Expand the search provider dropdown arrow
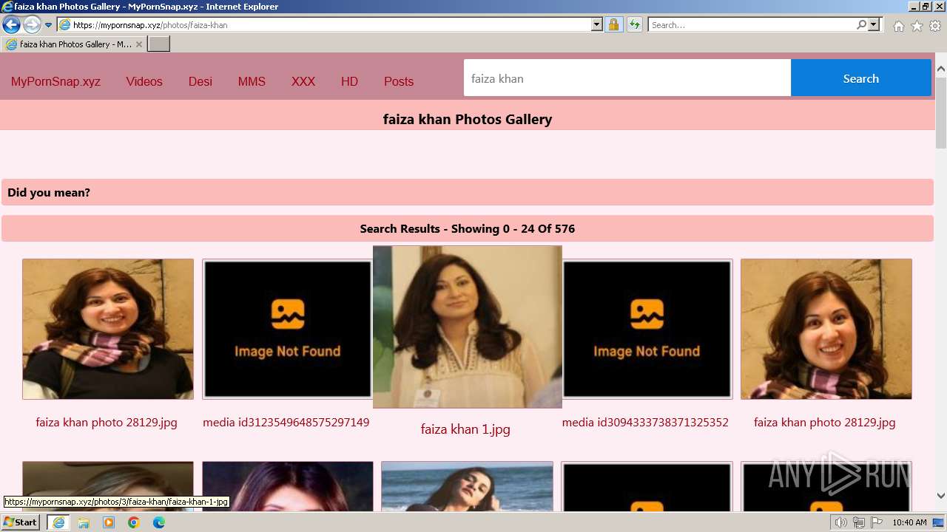The image size is (947, 532). [x=874, y=24]
